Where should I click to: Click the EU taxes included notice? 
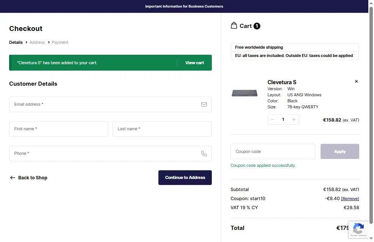coord(294,55)
